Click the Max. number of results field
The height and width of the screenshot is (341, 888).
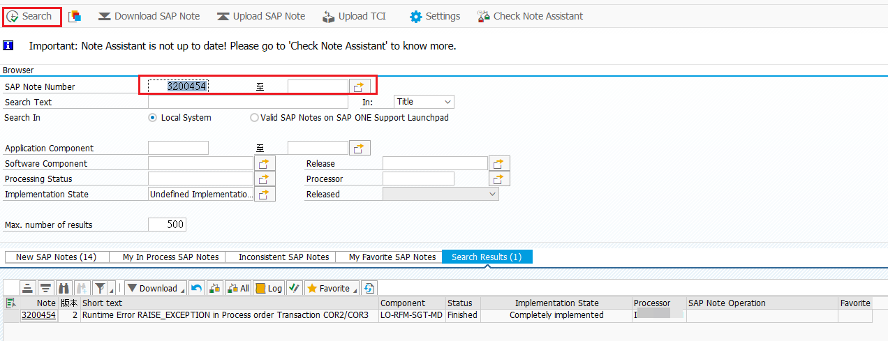(x=167, y=225)
